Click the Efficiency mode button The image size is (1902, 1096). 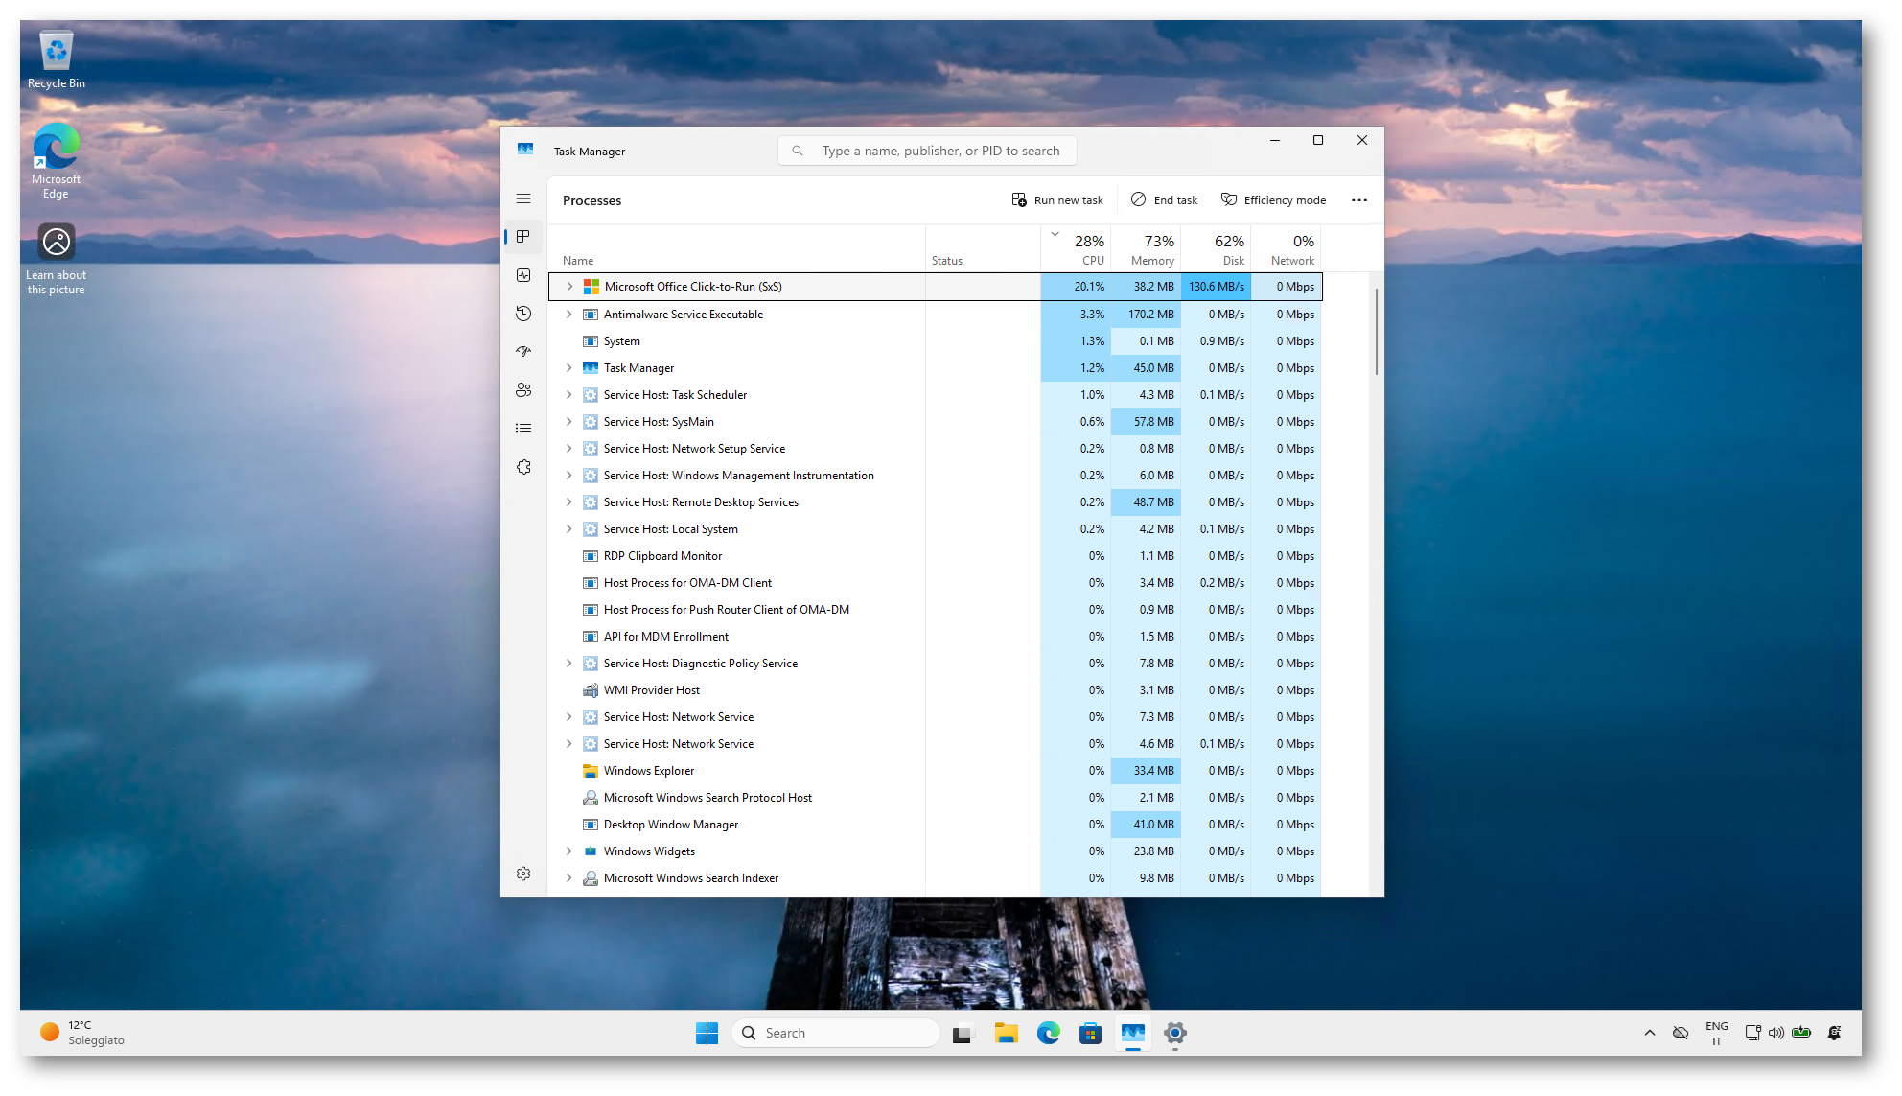[1273, 200]
